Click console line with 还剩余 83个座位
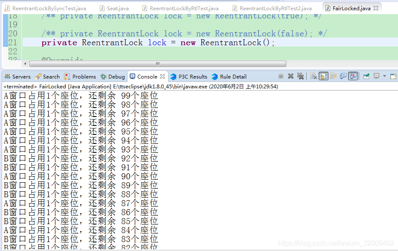 click(81, 239)
